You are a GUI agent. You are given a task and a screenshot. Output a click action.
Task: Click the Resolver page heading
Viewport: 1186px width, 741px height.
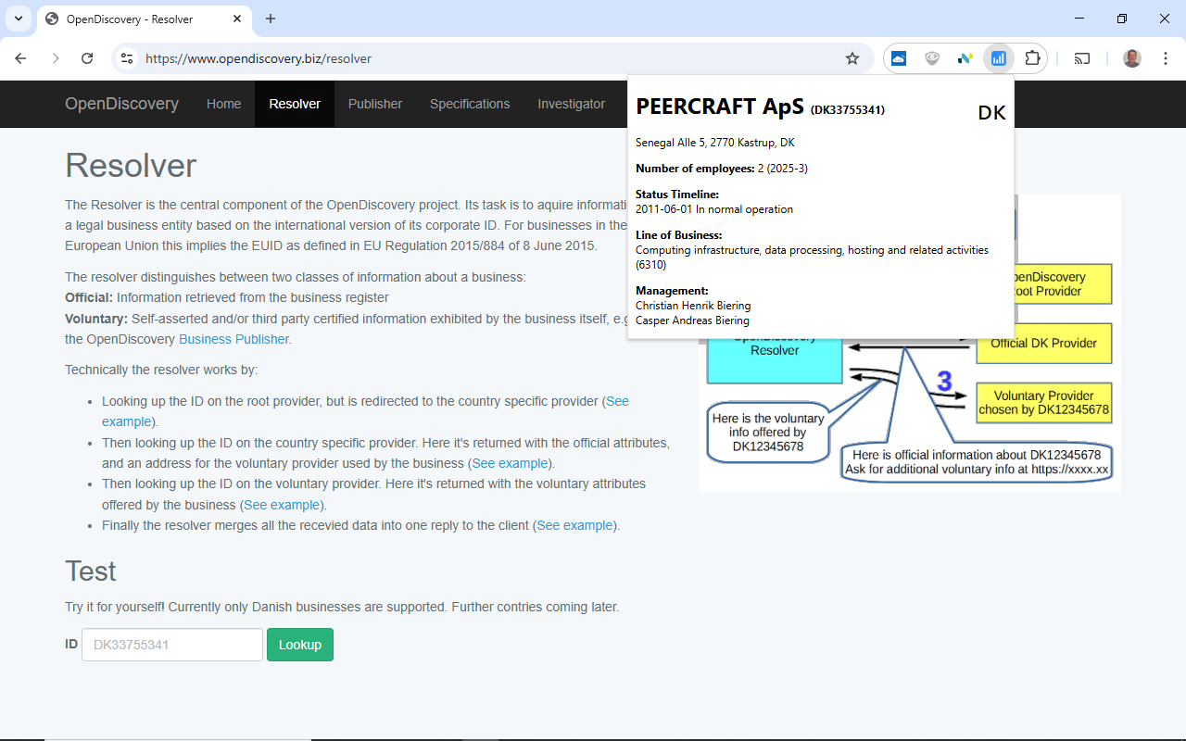pyautogui.click(x=131, y=166)
